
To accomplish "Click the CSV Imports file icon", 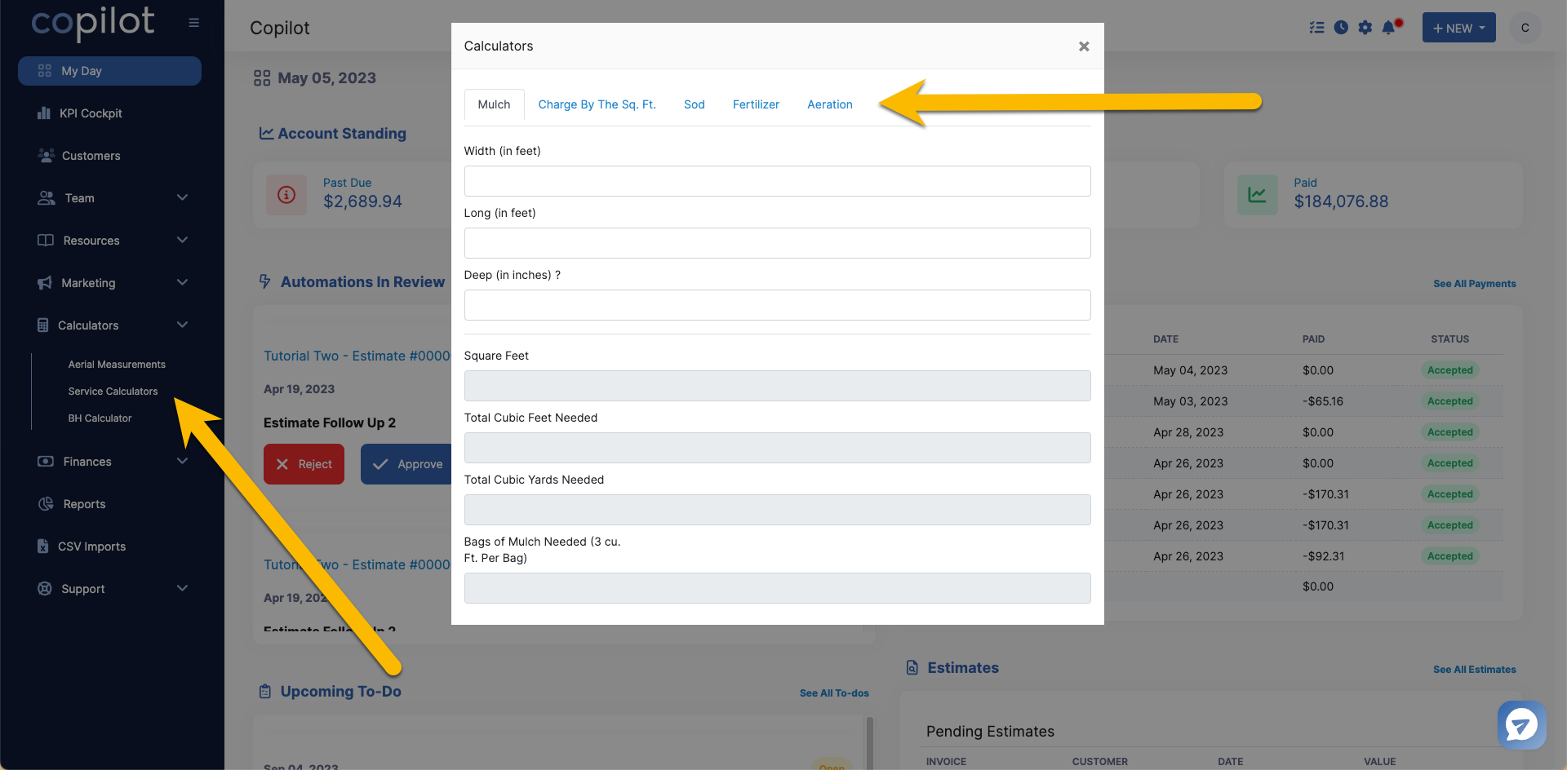I will pyautogui.click(x=42, y=547).
